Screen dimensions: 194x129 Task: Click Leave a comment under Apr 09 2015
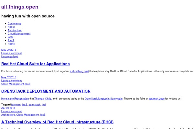(11, 111)
